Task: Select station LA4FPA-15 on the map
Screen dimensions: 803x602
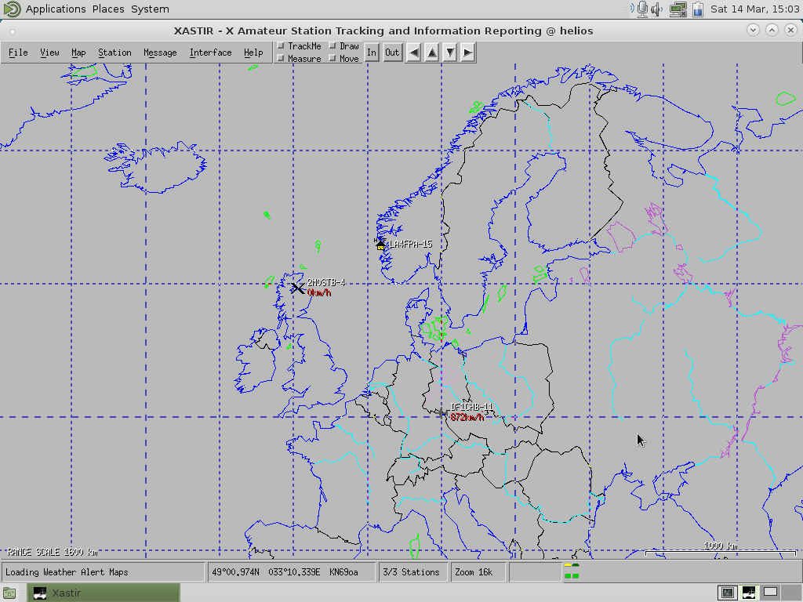Action: pos(380,244)
